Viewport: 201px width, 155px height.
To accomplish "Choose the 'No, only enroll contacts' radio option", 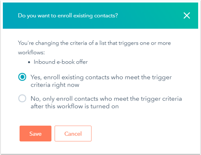I will click(x=22, y=98).
